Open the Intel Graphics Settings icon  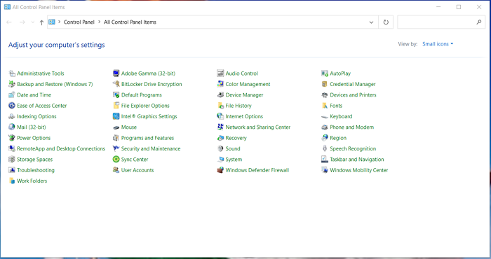[116, 116]
